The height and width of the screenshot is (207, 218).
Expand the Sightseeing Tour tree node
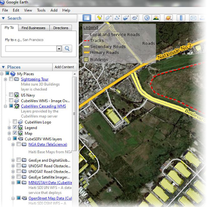tap(5, 80)
